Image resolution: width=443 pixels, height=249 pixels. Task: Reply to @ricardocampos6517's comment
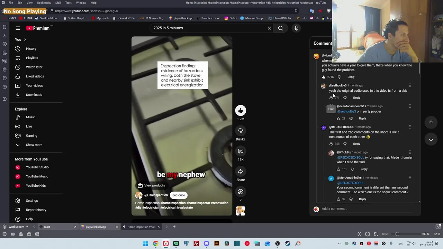click(x=362, y=118)
